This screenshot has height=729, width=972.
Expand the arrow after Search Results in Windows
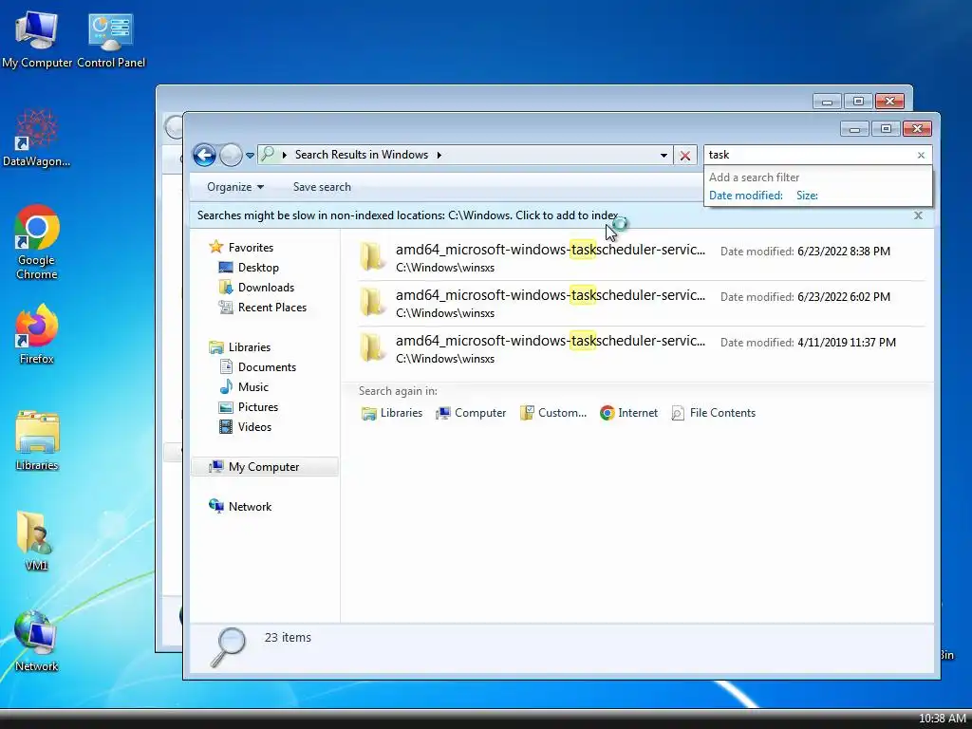coord(439,155)
